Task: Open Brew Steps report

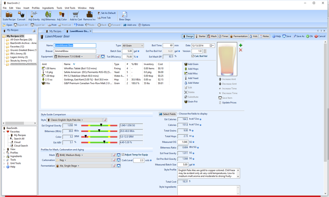Action: (x=125, y=16)
